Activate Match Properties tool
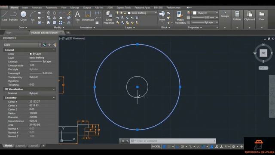This screenshot has width=275, height=155. click(x=180, y=17)
